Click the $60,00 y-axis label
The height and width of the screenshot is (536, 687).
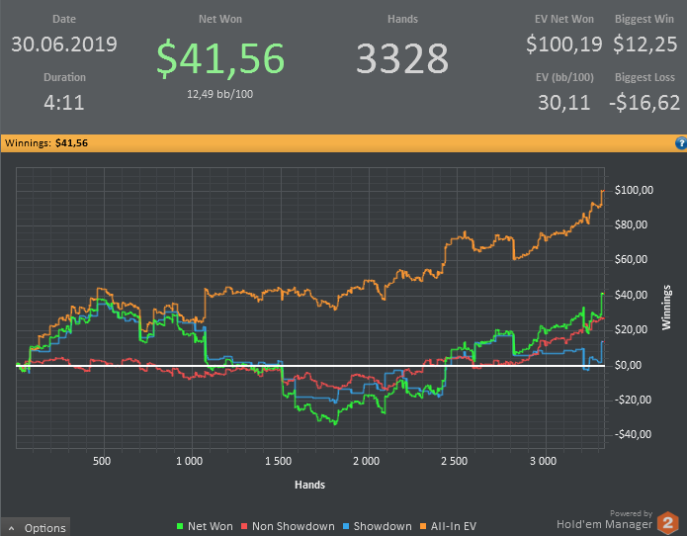point(631,259)
